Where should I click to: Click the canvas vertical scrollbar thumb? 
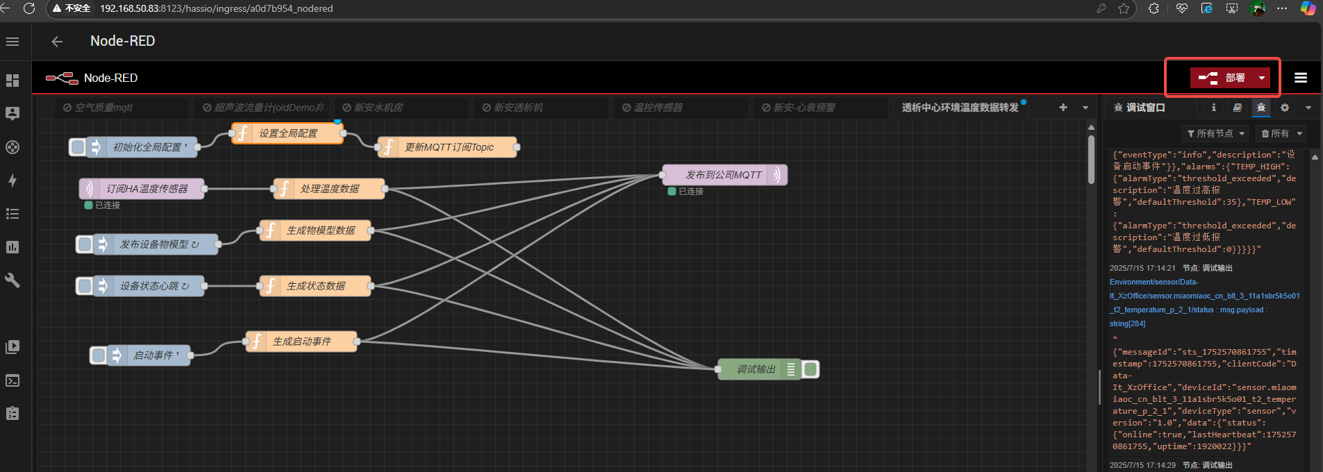pos(1091,158)
